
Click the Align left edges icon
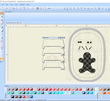pos(71,8)
